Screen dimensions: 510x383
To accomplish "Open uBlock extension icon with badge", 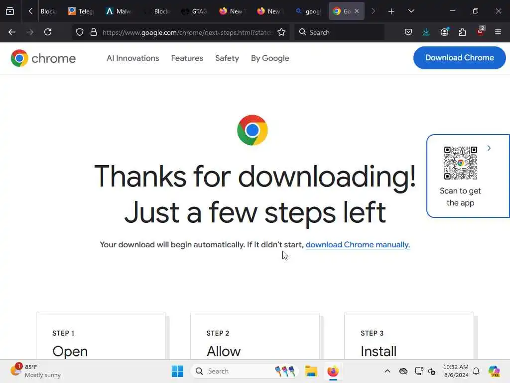I will point(481,32).
